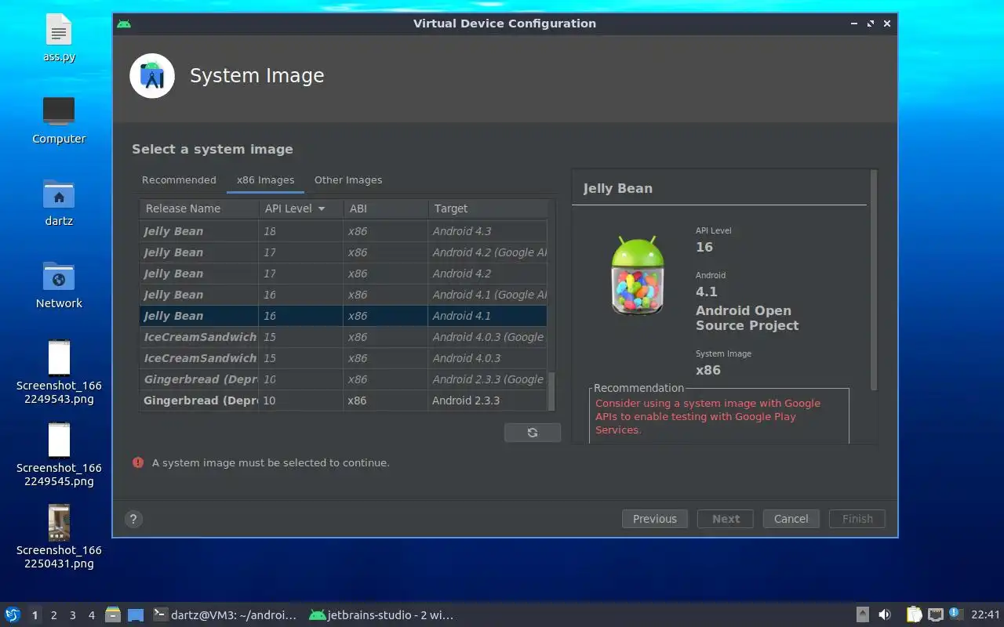
Task: Click the network ethernet tray icon
Action: click(935, 614)
